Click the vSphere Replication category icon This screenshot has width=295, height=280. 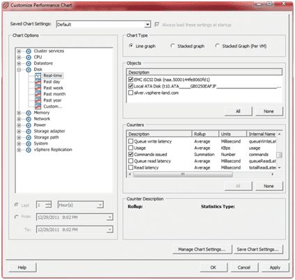[x=29, y=150]
